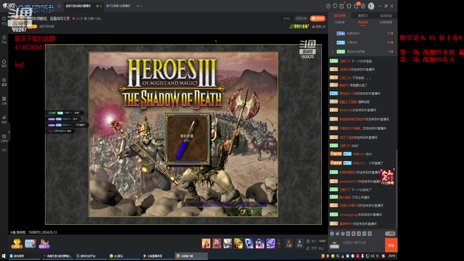Screen dimensions: 464x261
Task: Open 鱼吧 icon in left sidebar
Action: point(4,120)
